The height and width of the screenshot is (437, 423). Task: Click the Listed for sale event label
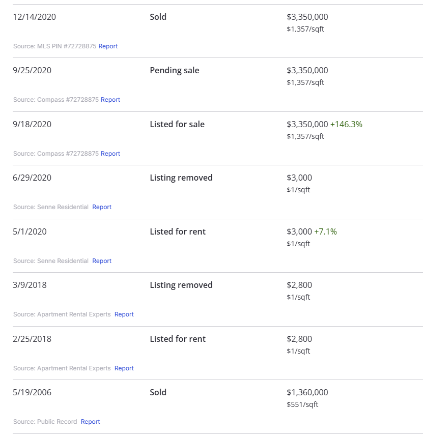pyautogui.click(x=177, y=124)
